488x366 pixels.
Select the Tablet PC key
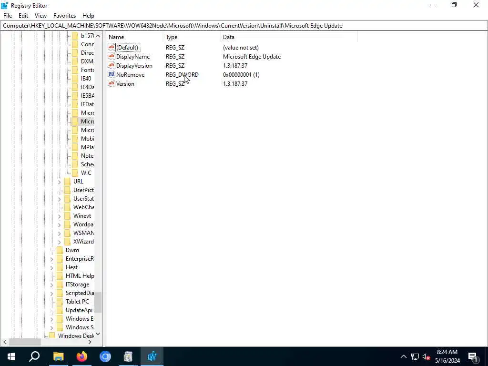pos(77,302)
